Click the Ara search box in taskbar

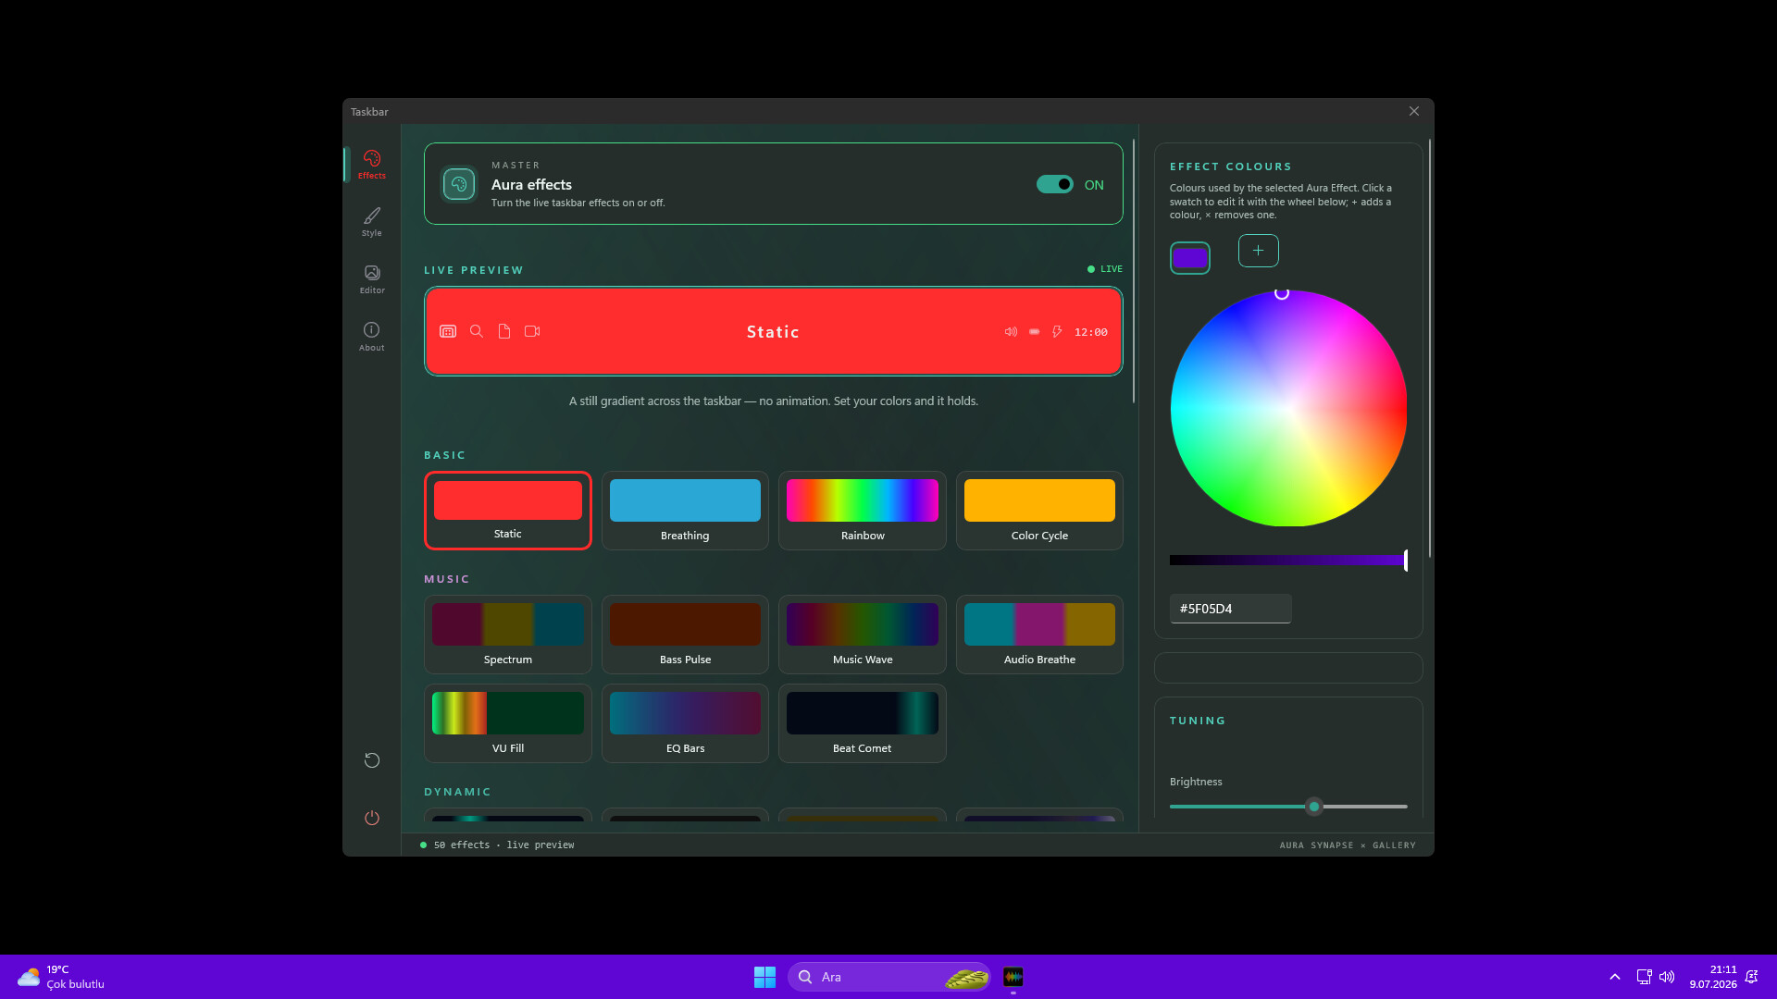(x=888, y=977)
